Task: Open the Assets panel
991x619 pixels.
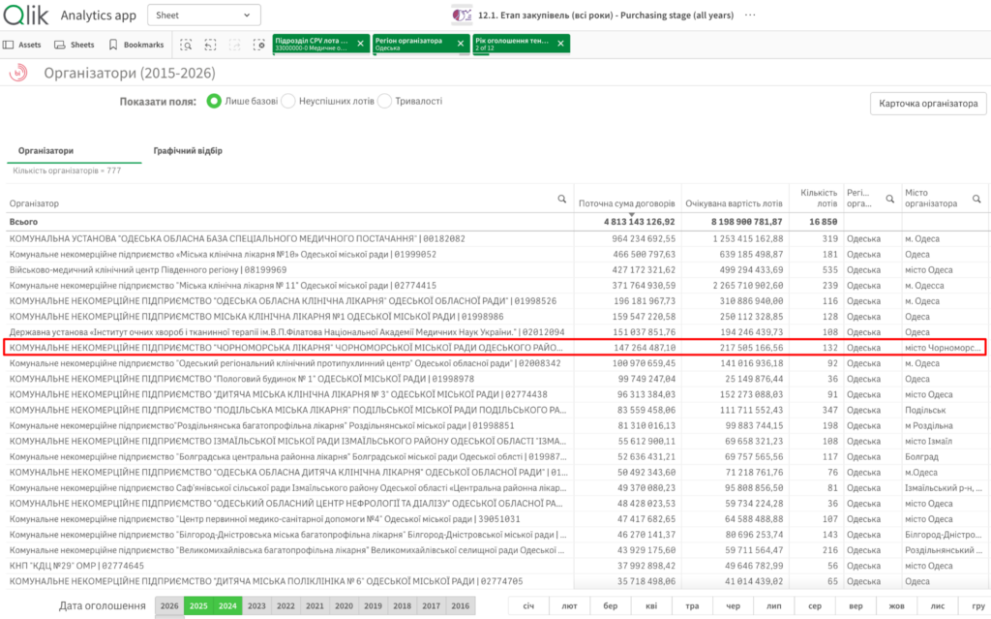Action: [x=22, y=45]
